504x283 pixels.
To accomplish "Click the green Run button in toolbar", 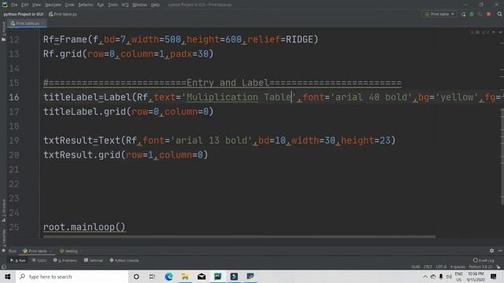I will [x=463, y=14].
